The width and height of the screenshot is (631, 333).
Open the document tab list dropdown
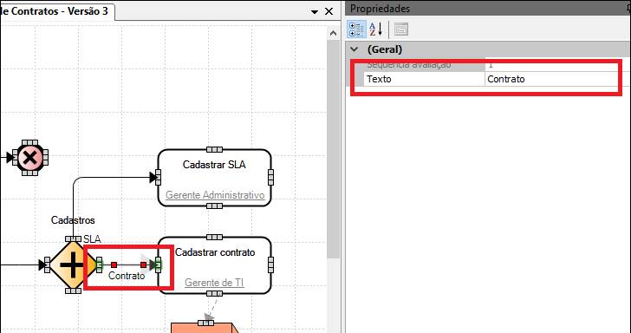click(315, 11)
